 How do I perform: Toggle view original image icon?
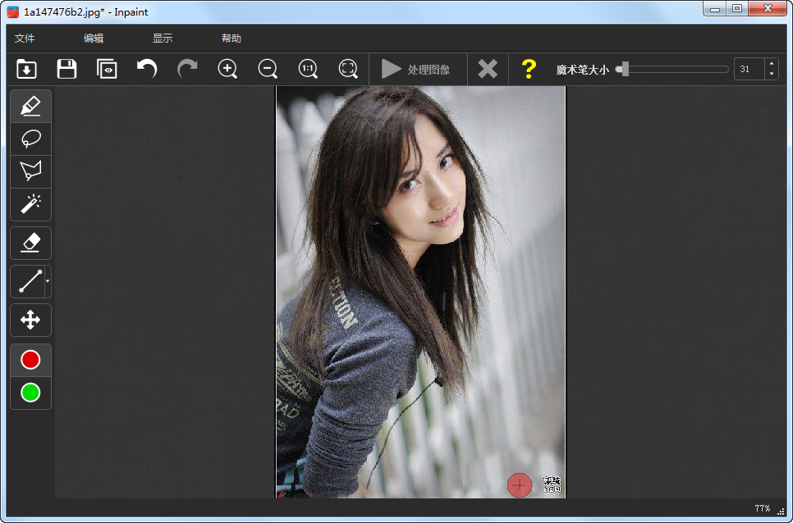pyautogui.click(x=107, y=70)
